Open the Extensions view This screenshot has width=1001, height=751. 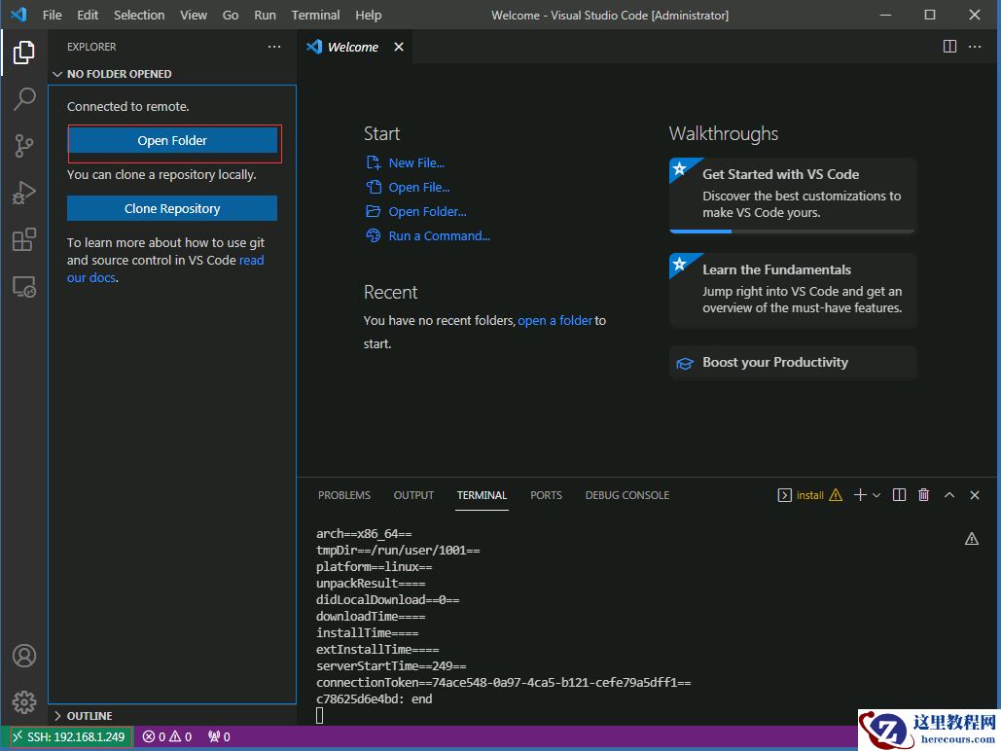click(24, 239)
